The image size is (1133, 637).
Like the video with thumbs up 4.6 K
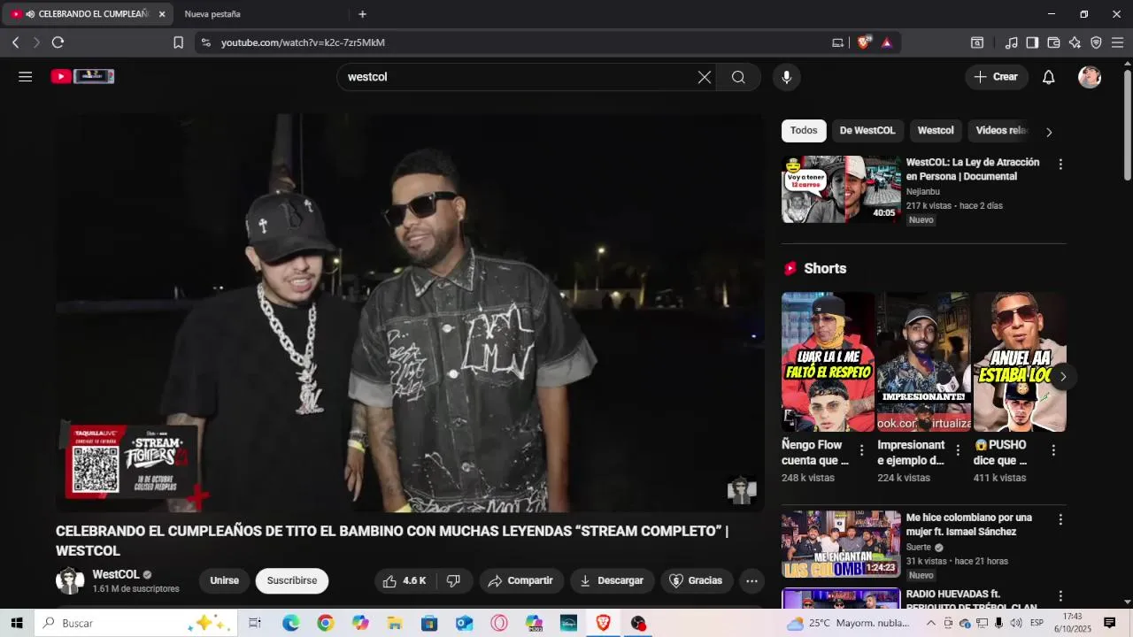point(404,581)
